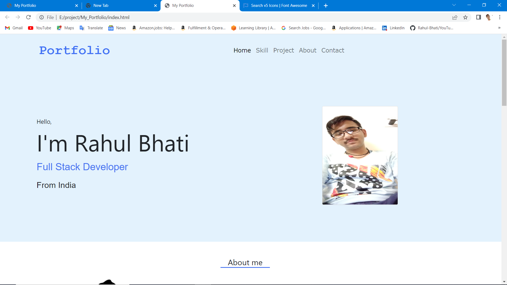Open the Translate bookmark
The width and height of the screenshot is (507, 285).
(91, 28)
